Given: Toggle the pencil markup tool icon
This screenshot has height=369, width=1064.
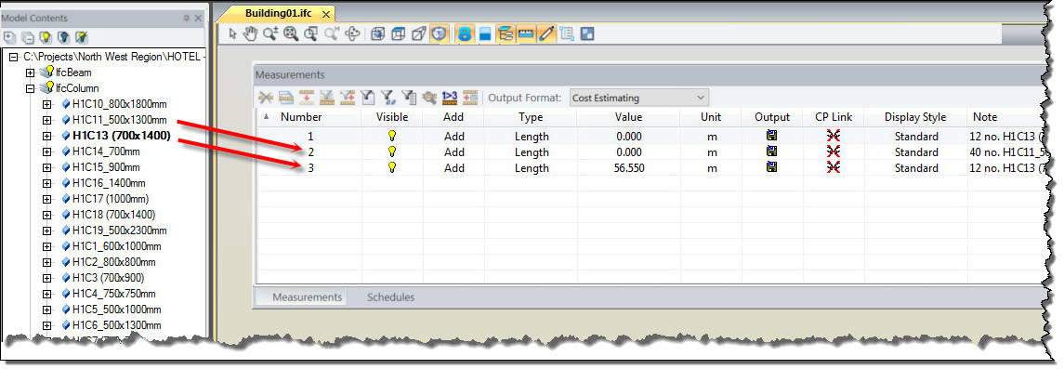Looking at the screenshot, I should coord(546,33).
